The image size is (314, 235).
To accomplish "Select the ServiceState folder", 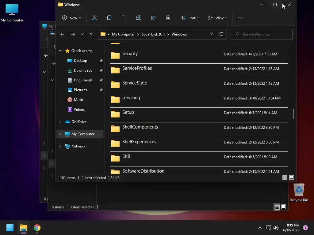I will [x=199, y=86].
